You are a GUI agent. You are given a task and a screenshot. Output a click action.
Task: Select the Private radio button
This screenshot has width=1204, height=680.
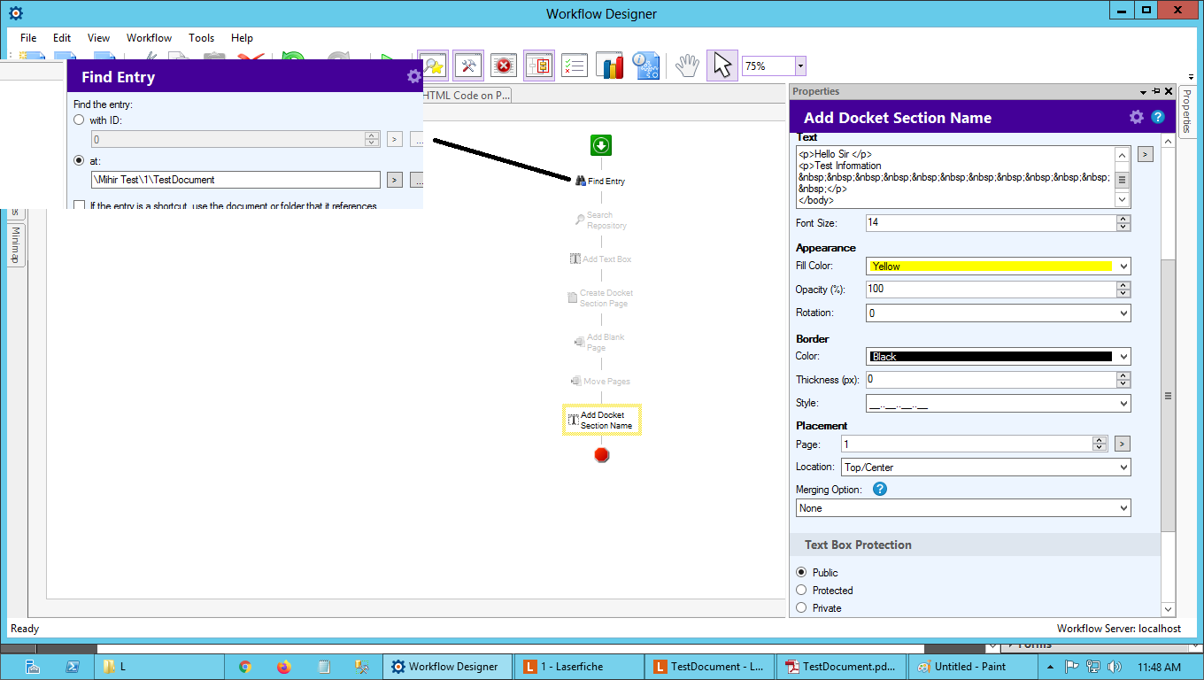point(802,608)
